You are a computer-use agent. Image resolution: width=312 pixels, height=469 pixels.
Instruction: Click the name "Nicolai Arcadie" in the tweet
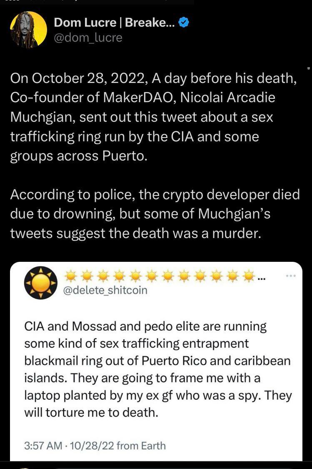click(x=228, y=98)
